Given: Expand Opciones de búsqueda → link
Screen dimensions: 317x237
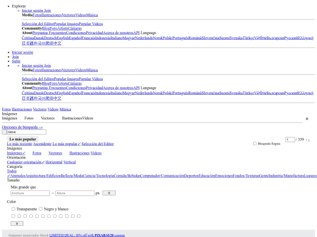Looking at the screenshot, I should click(22, 127).
